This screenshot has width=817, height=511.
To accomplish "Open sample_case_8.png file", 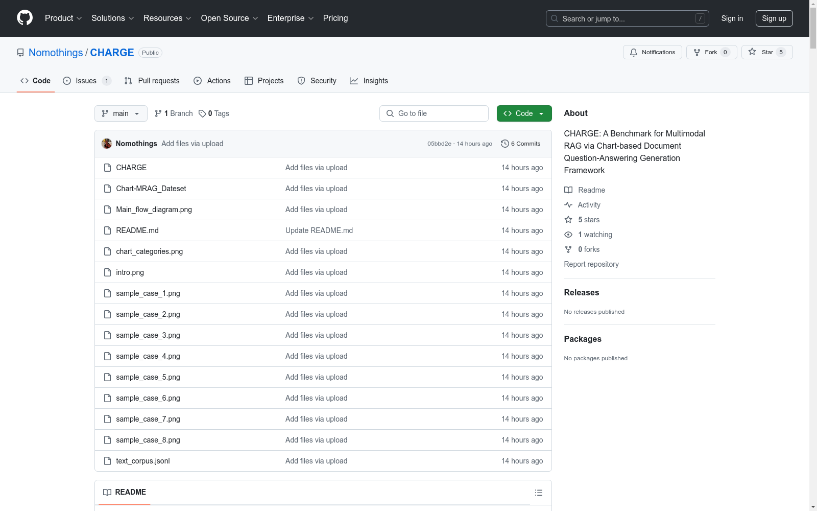I will [148, 440].
